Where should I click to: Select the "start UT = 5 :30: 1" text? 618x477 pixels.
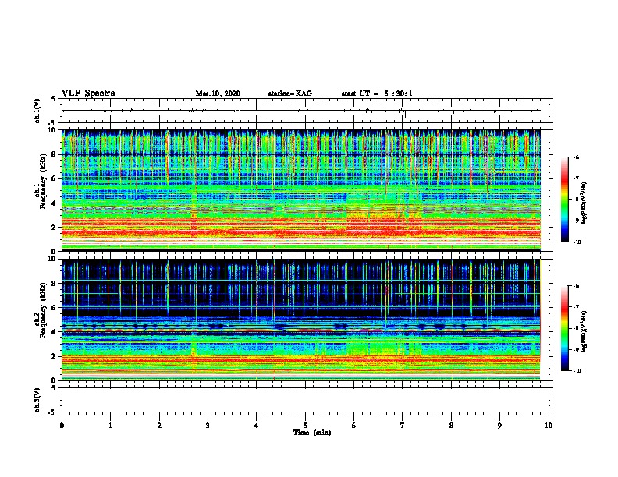point(377,94)
